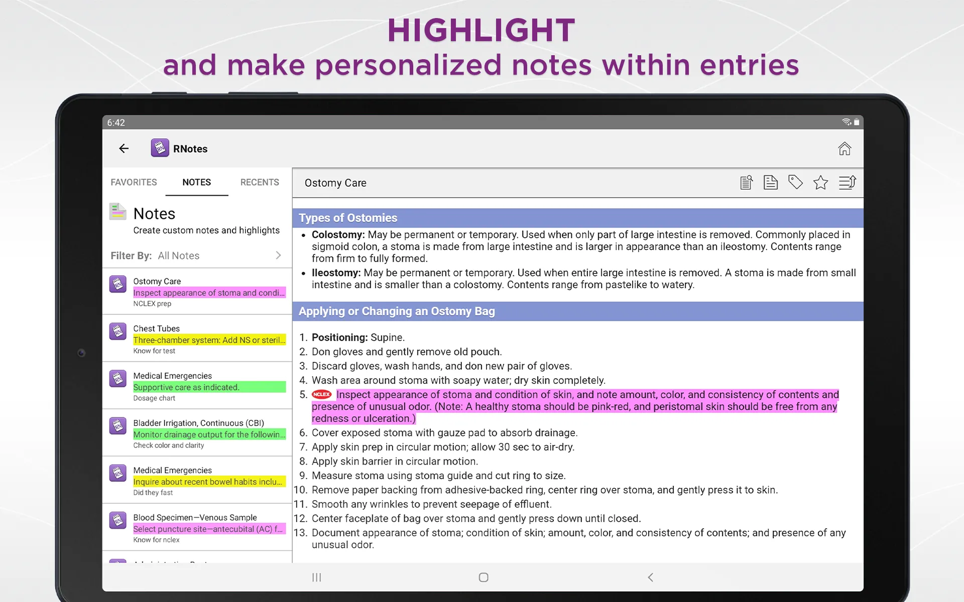Screen dimensions: 964x602
Task: Click step 13 'Document appearance of stoma'
Action: pos(579,538)
